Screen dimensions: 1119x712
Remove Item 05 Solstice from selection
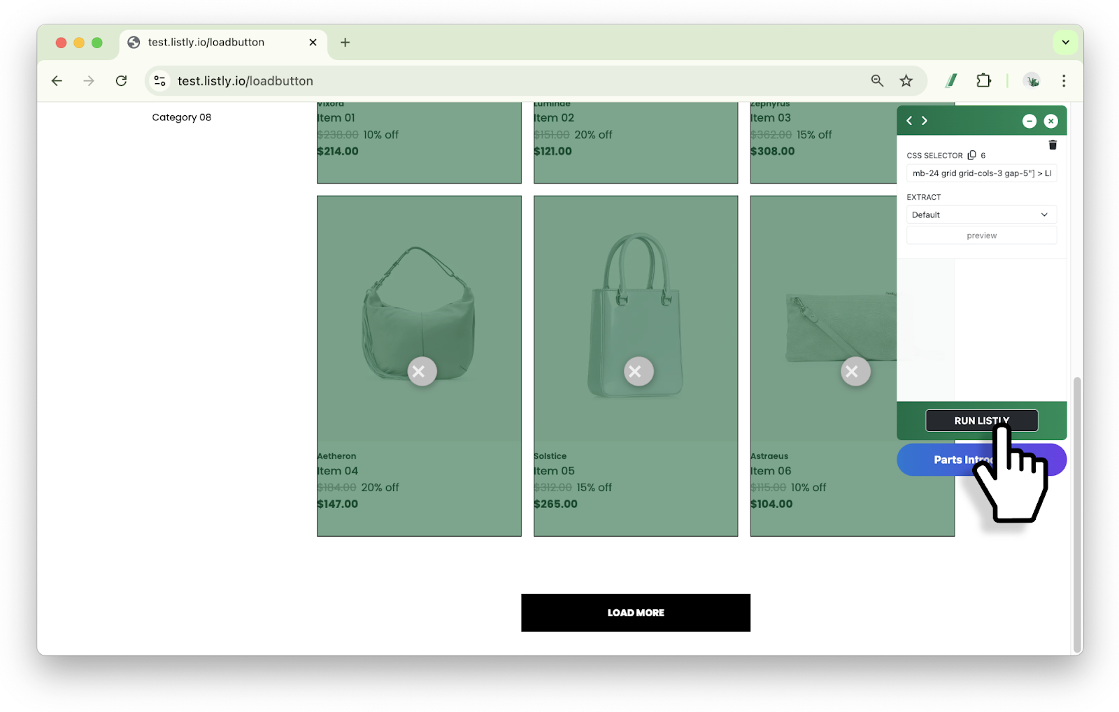click(638, 372)
